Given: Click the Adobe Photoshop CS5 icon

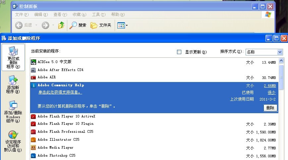Looking at the screenshot, I should (x=33, y=156).
